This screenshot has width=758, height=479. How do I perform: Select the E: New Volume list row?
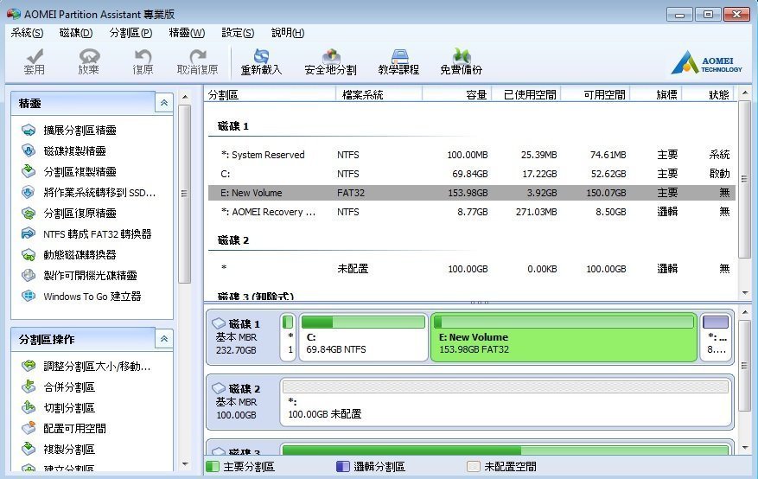(472, 193)
